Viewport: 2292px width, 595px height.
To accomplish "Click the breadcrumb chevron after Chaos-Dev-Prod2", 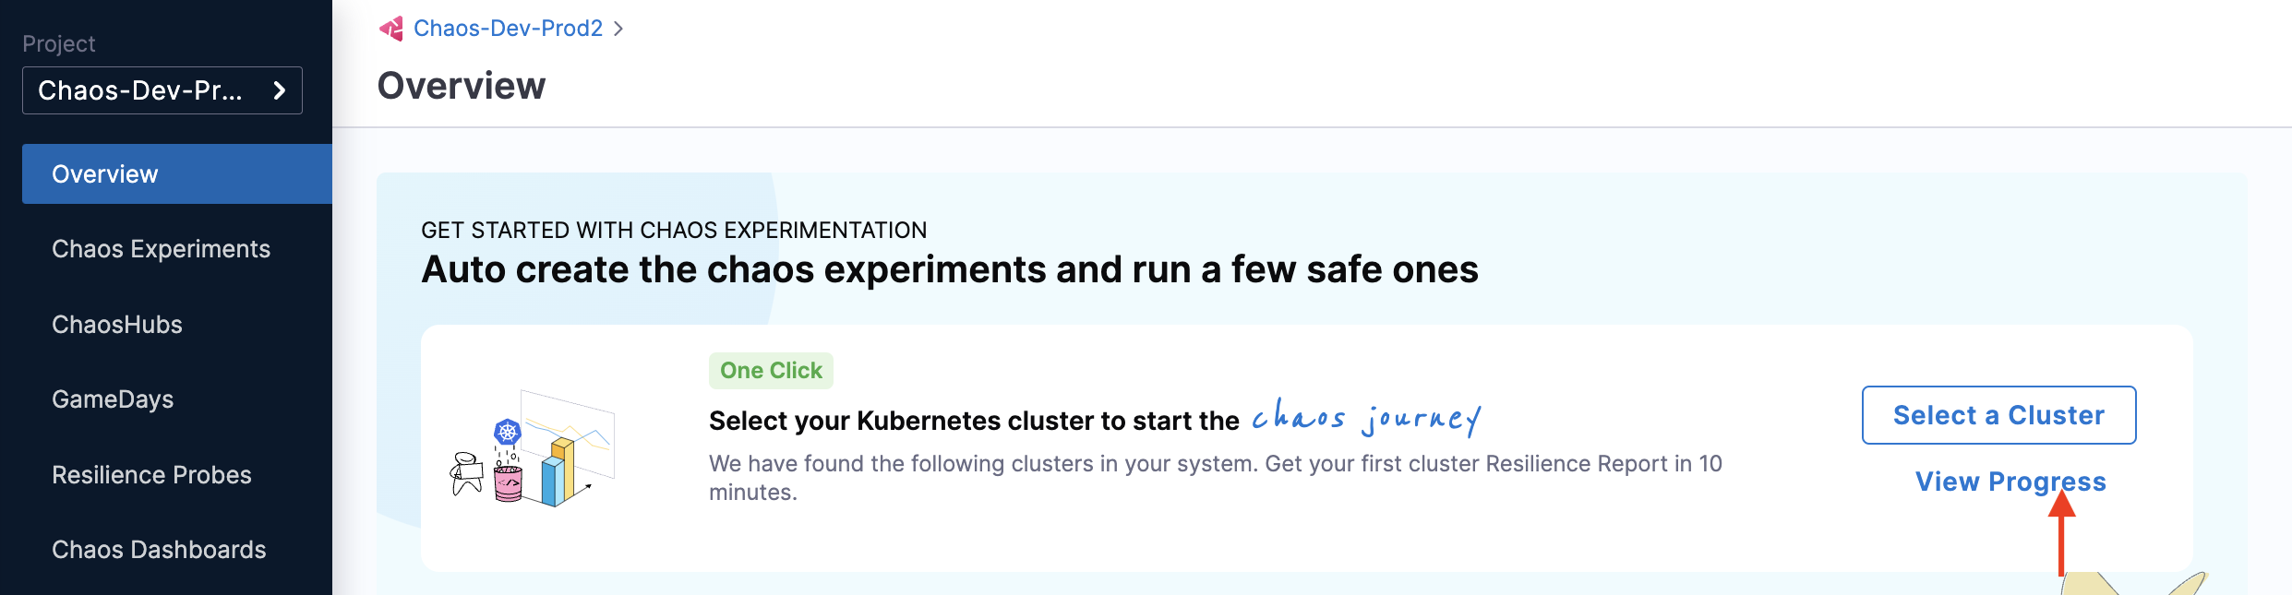I will 618,29.
